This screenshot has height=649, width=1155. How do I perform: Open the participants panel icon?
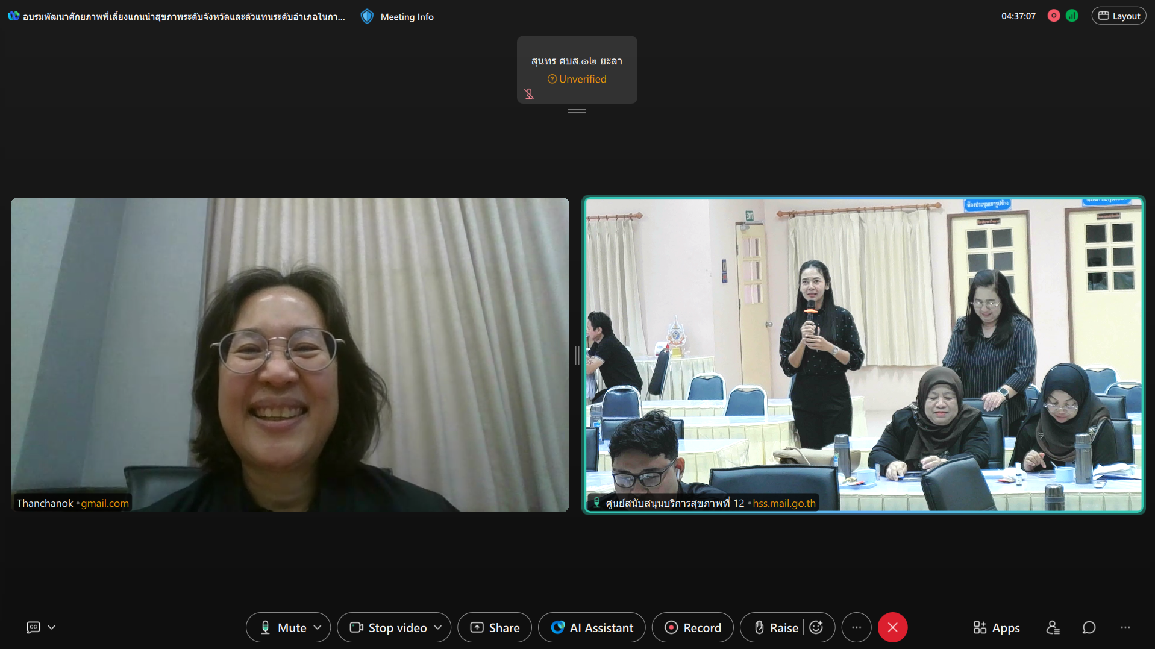pos(1053,628)
